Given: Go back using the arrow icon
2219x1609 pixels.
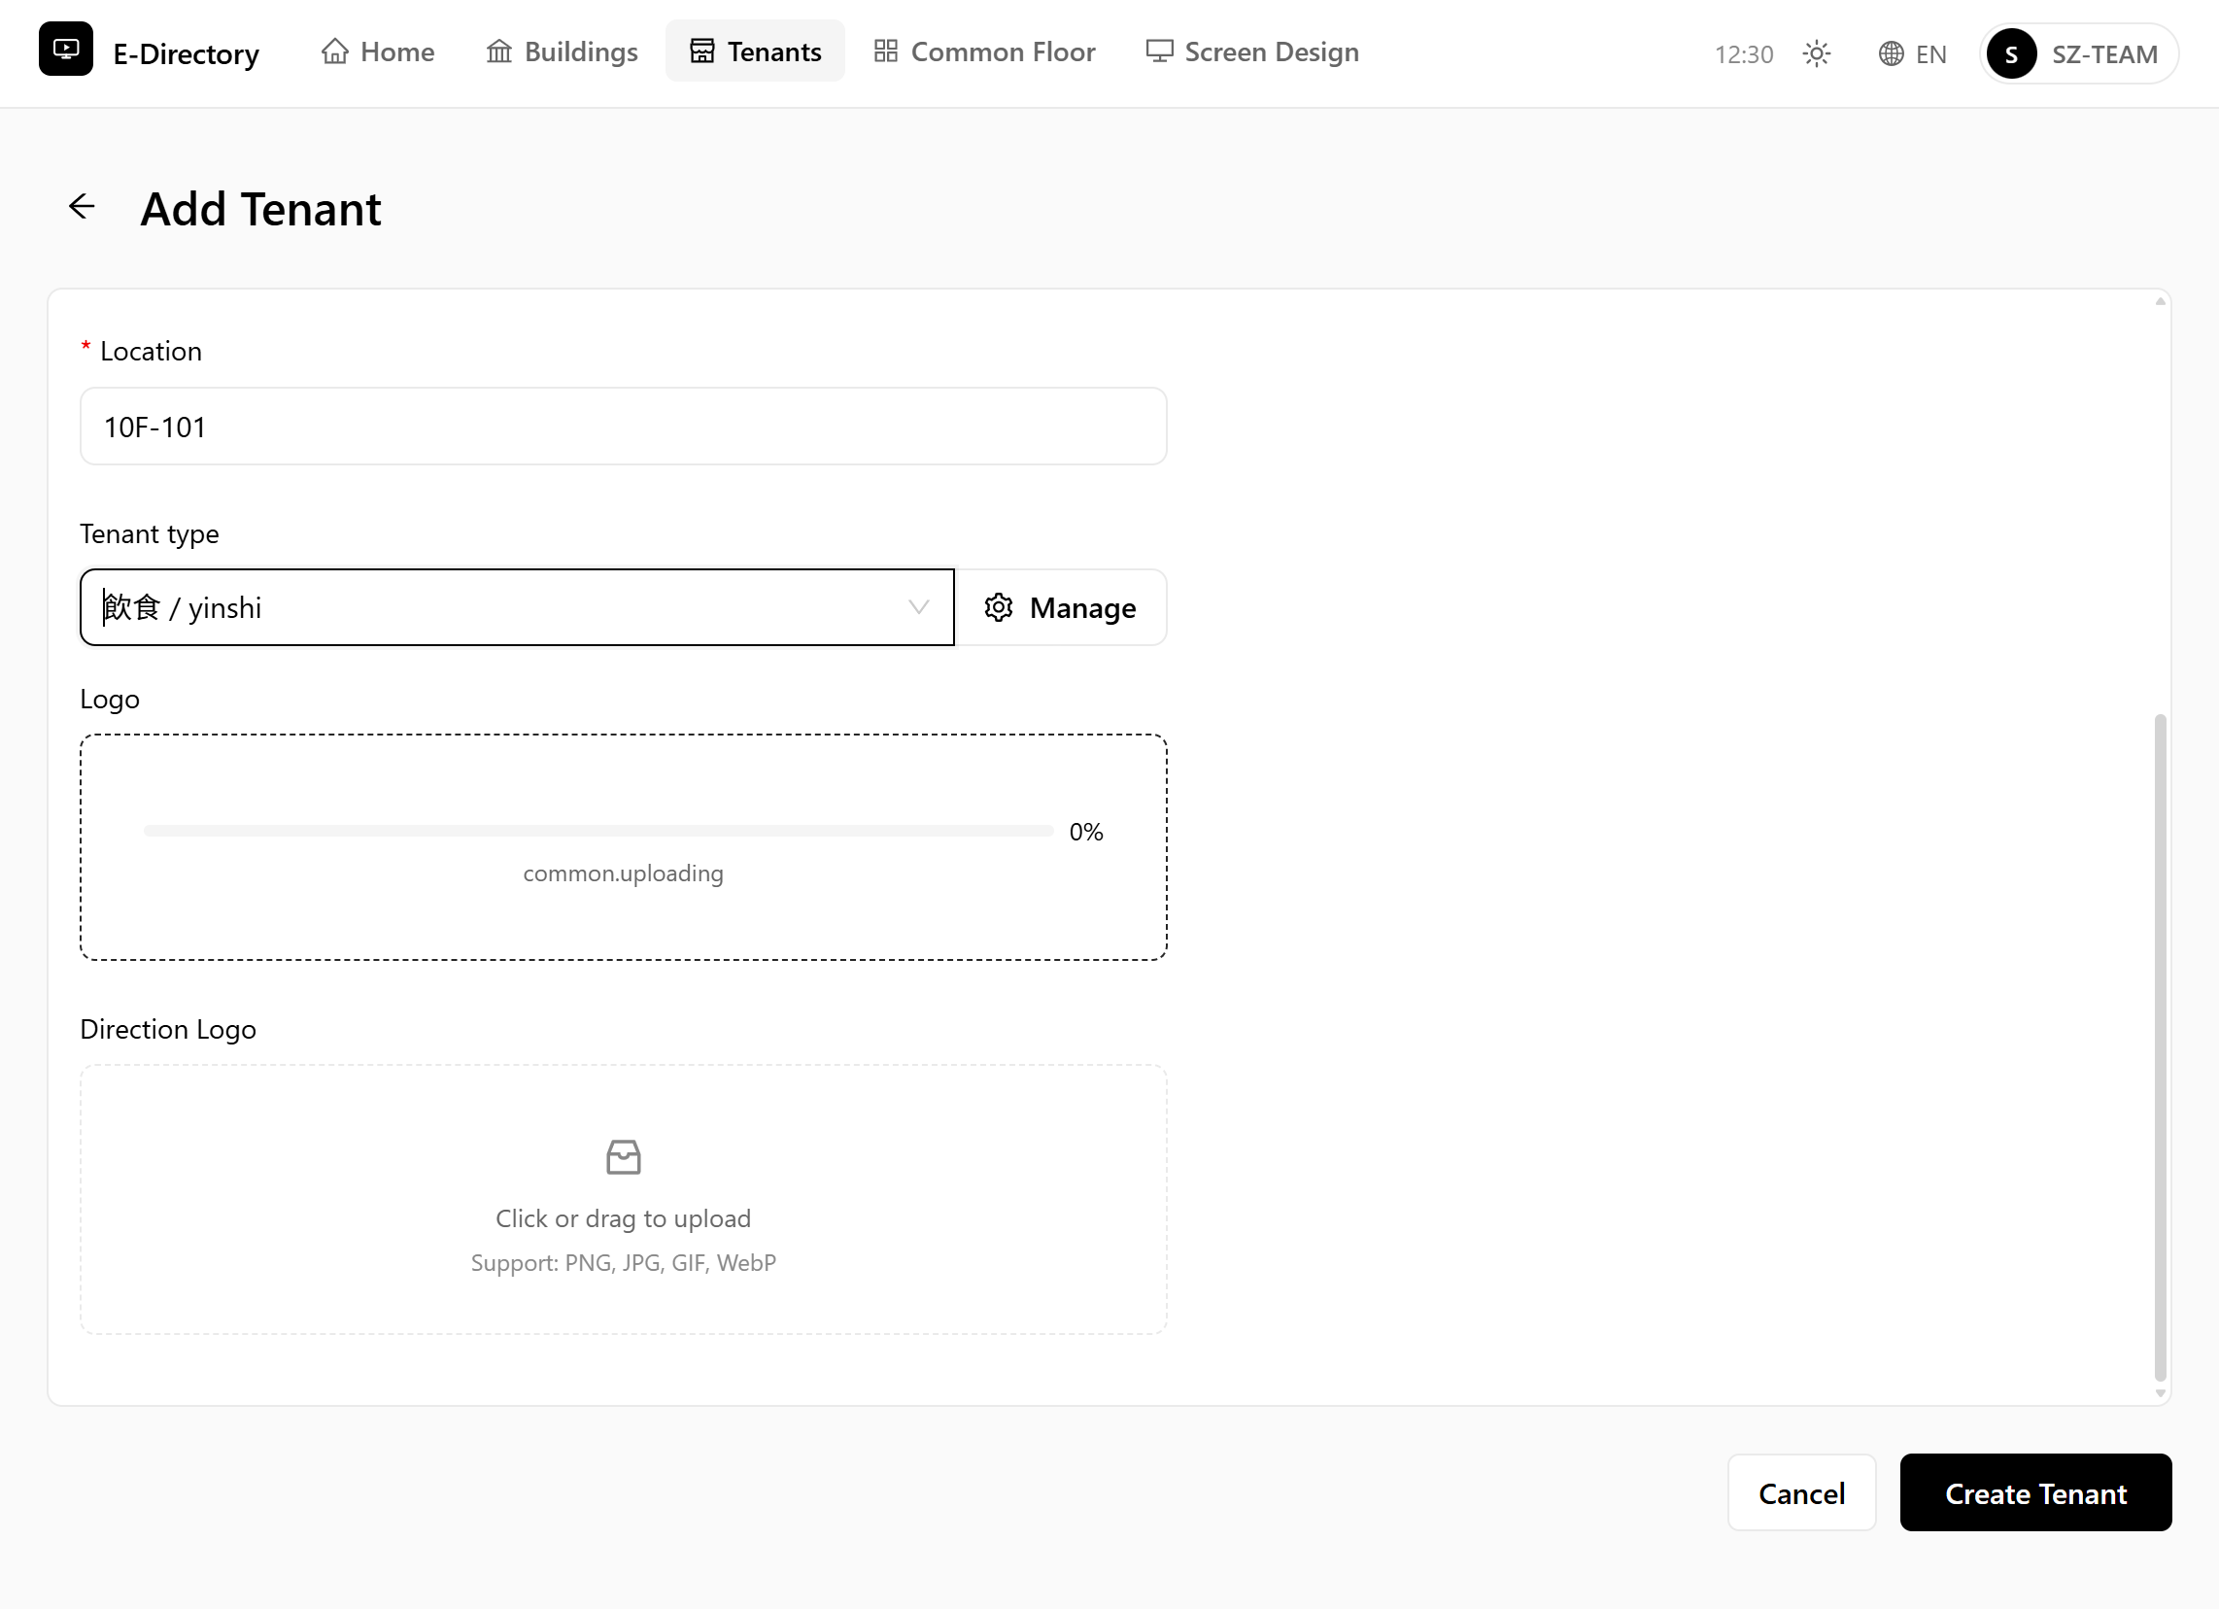Looking at the screenshot, I should [x=83, y=207].
